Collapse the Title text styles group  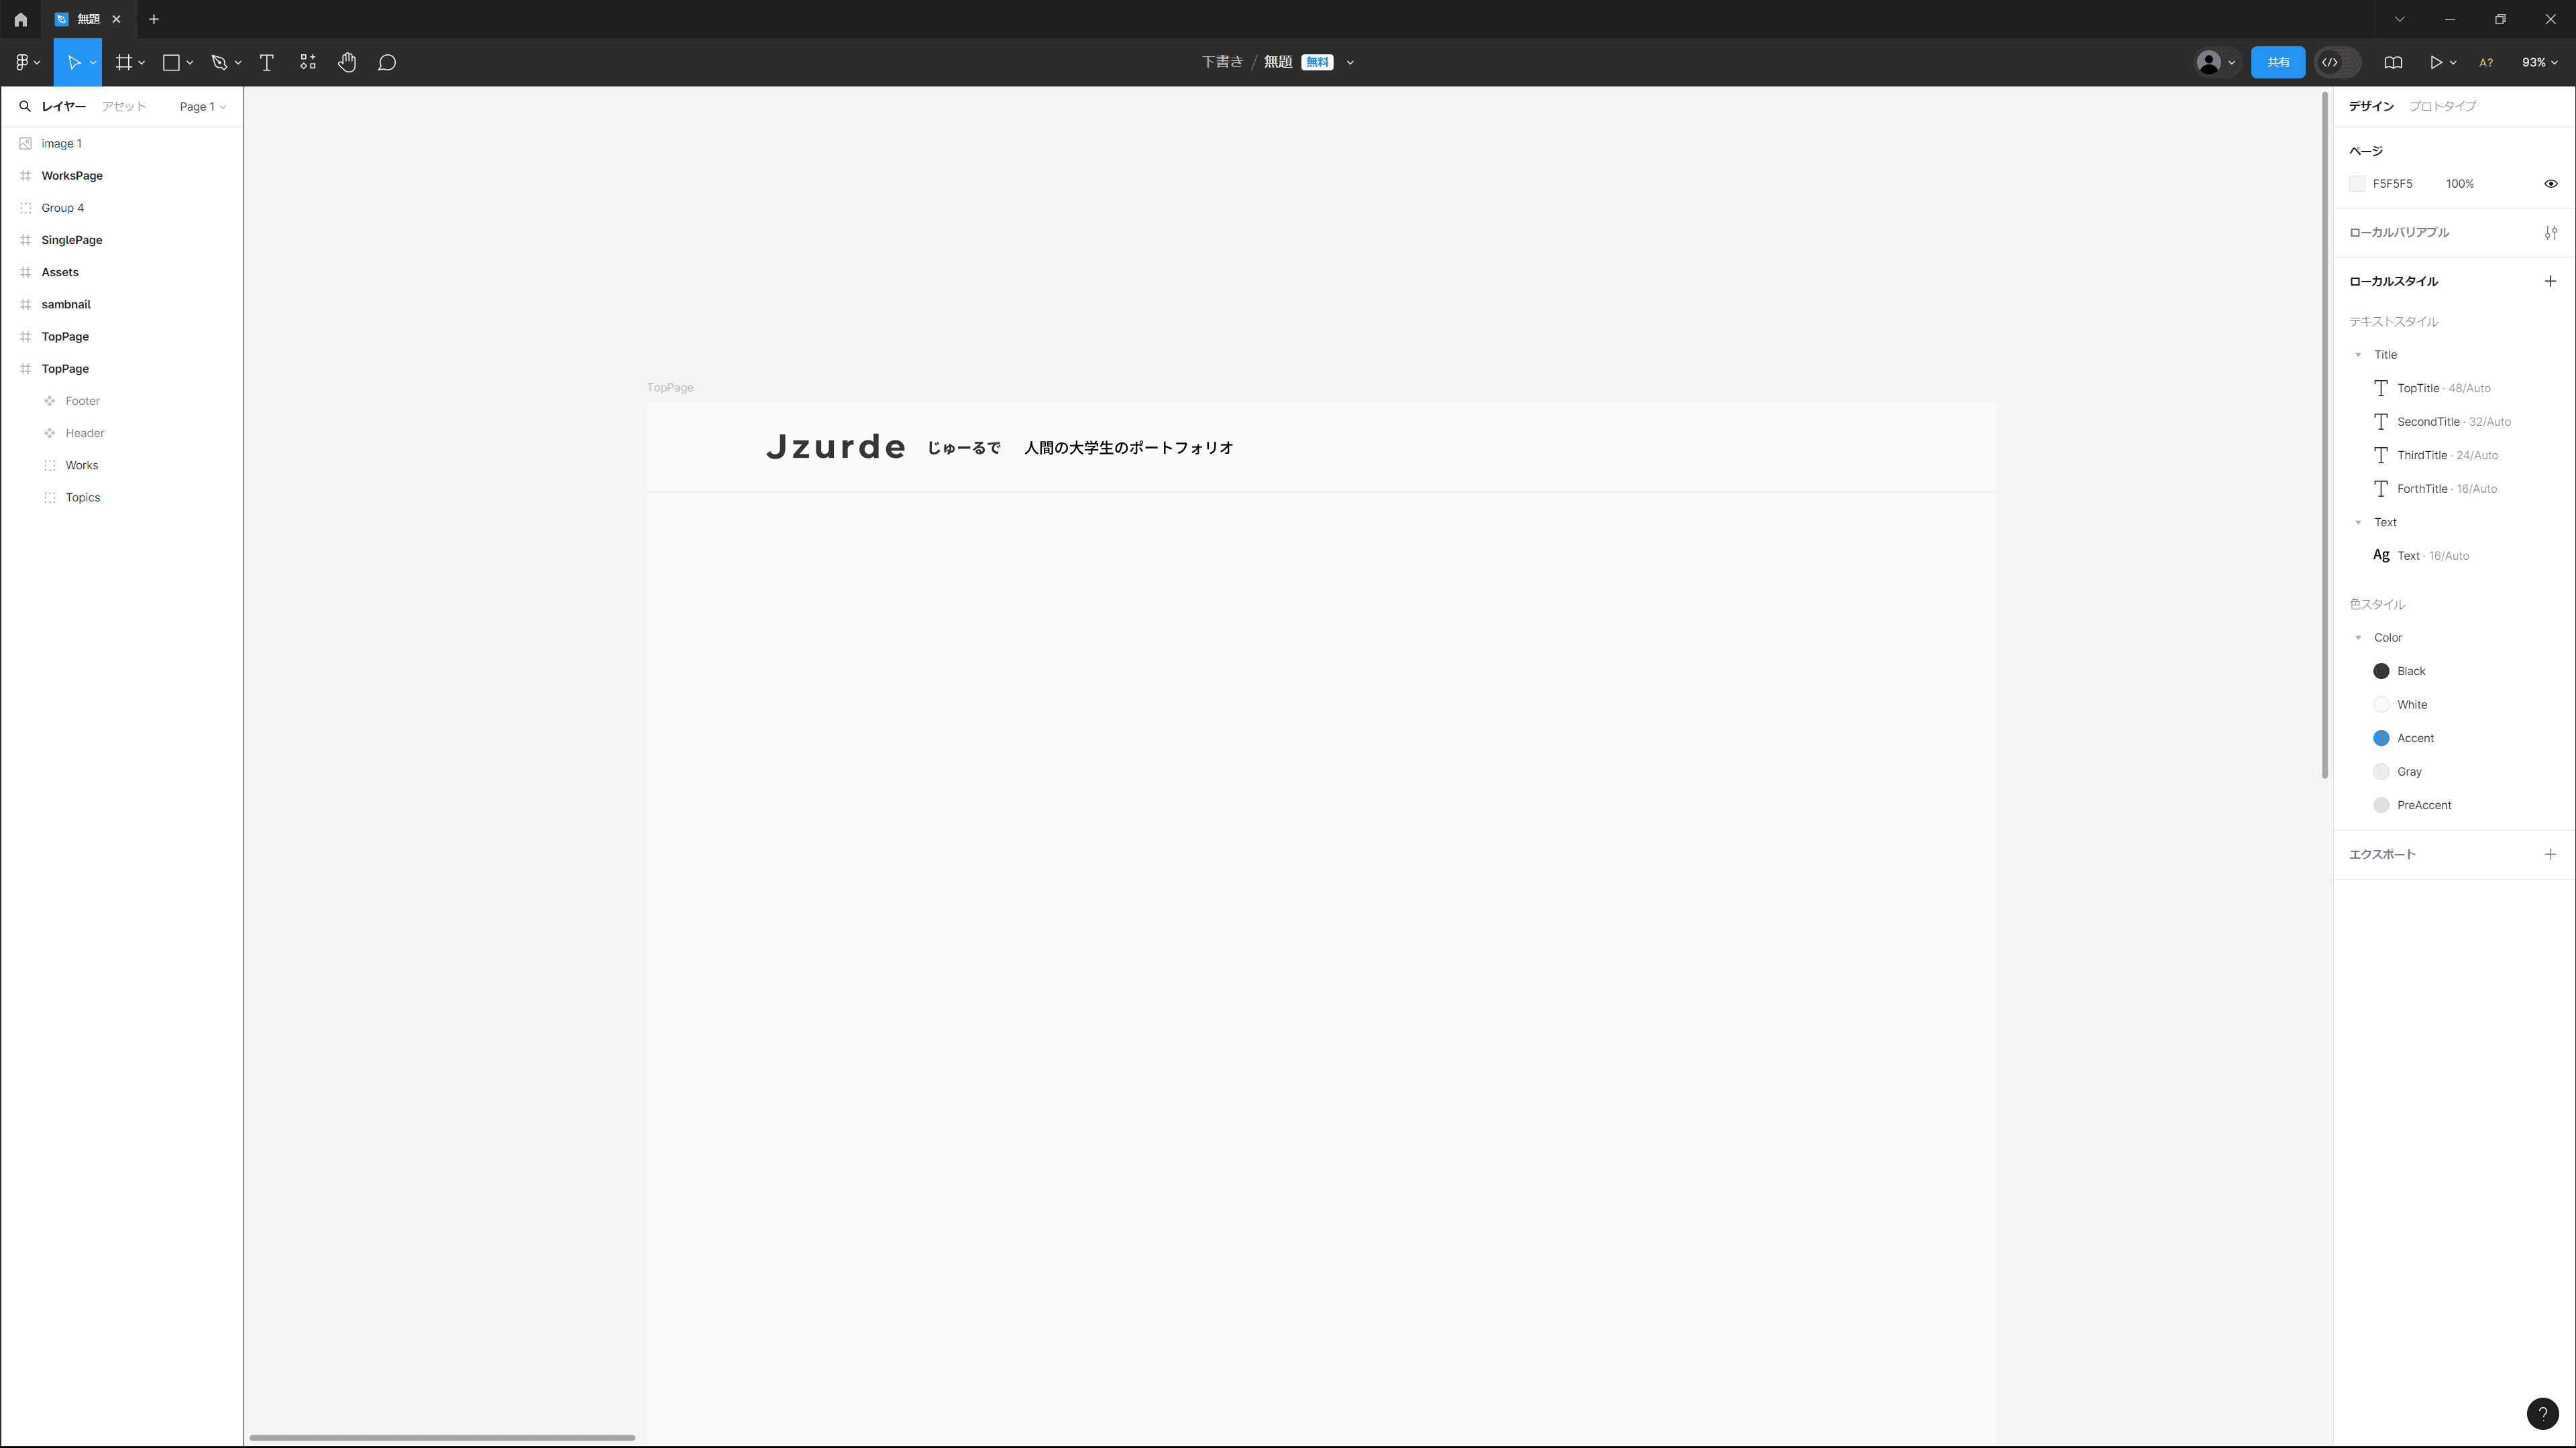pos(2358,355)
